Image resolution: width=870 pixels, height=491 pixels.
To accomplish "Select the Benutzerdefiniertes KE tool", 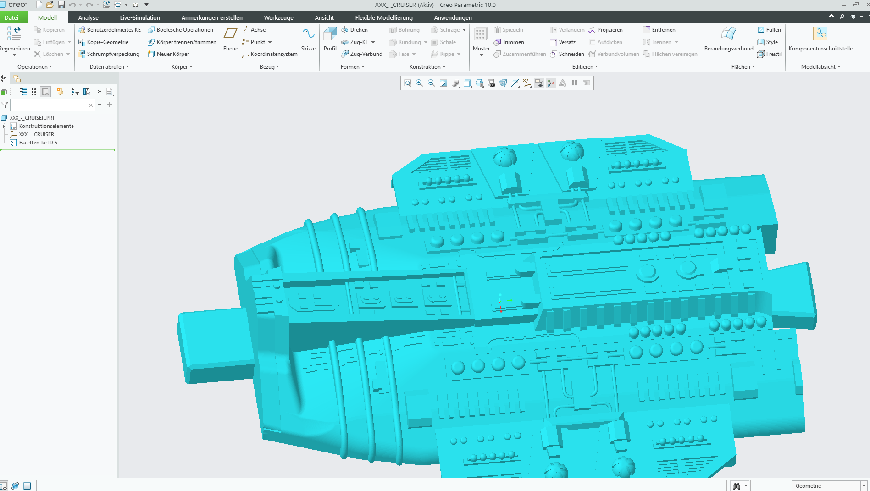I will 109,30.
